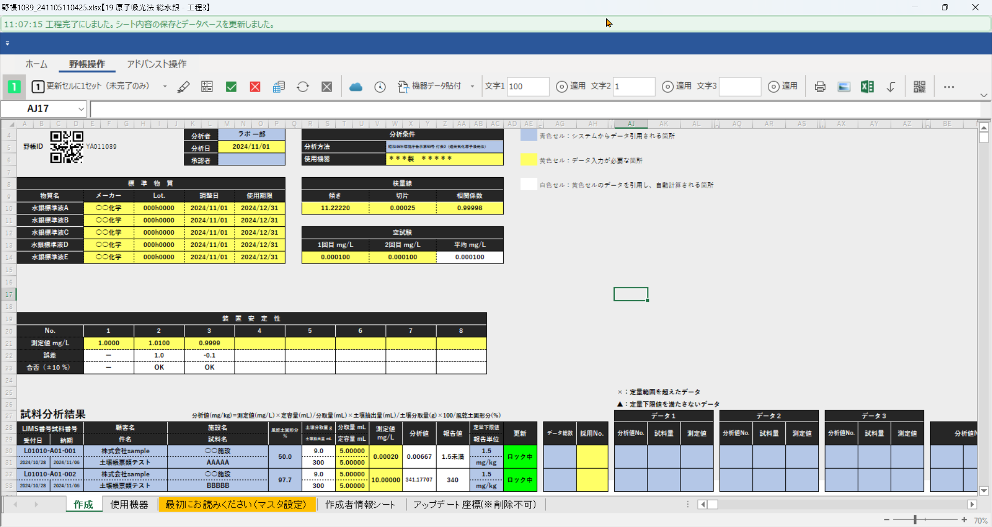The height and width of the screenshot is (527, 992).
Task: Click 適用 for 文字2
Action: point(677,86)
